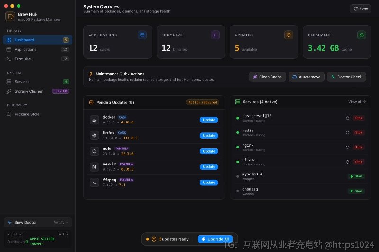Viewport: 379px width, 252px height.
Task: Click the Dashboard count badge 5
Action: (66, 40)
